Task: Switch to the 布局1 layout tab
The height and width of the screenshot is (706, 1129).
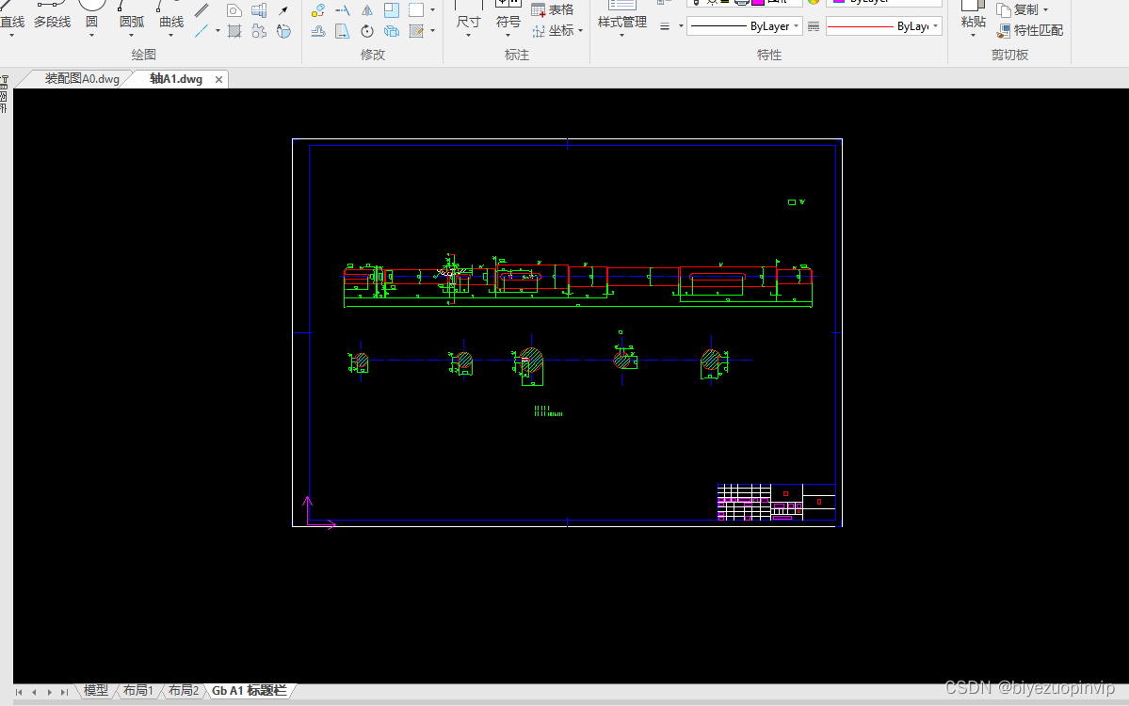Action: (x=137, y=691)
